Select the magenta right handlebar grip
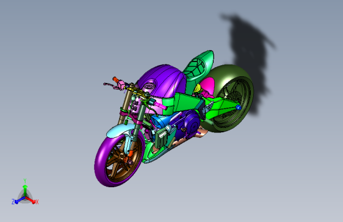The image size is (343, 222). [x=161, y=105]
